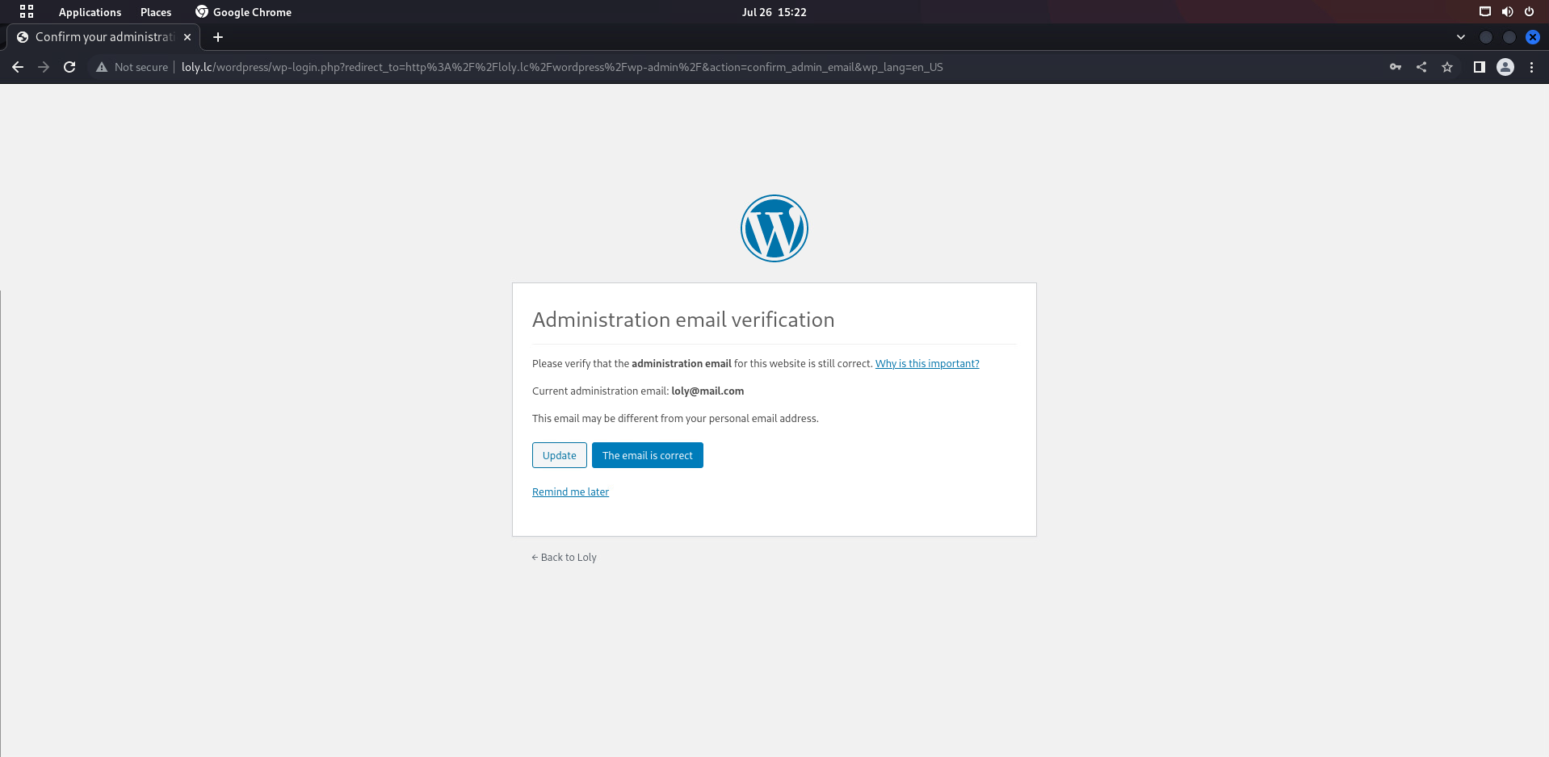This screenshot has width=1549, height=757.
Task: Open a new tab with plus button
Action: 218,37
